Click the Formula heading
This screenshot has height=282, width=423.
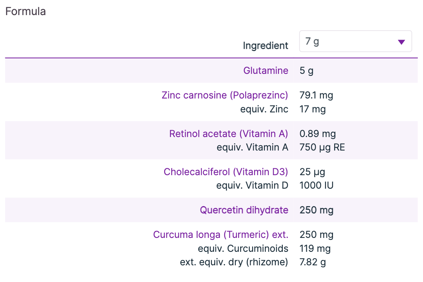pos(25,12)
